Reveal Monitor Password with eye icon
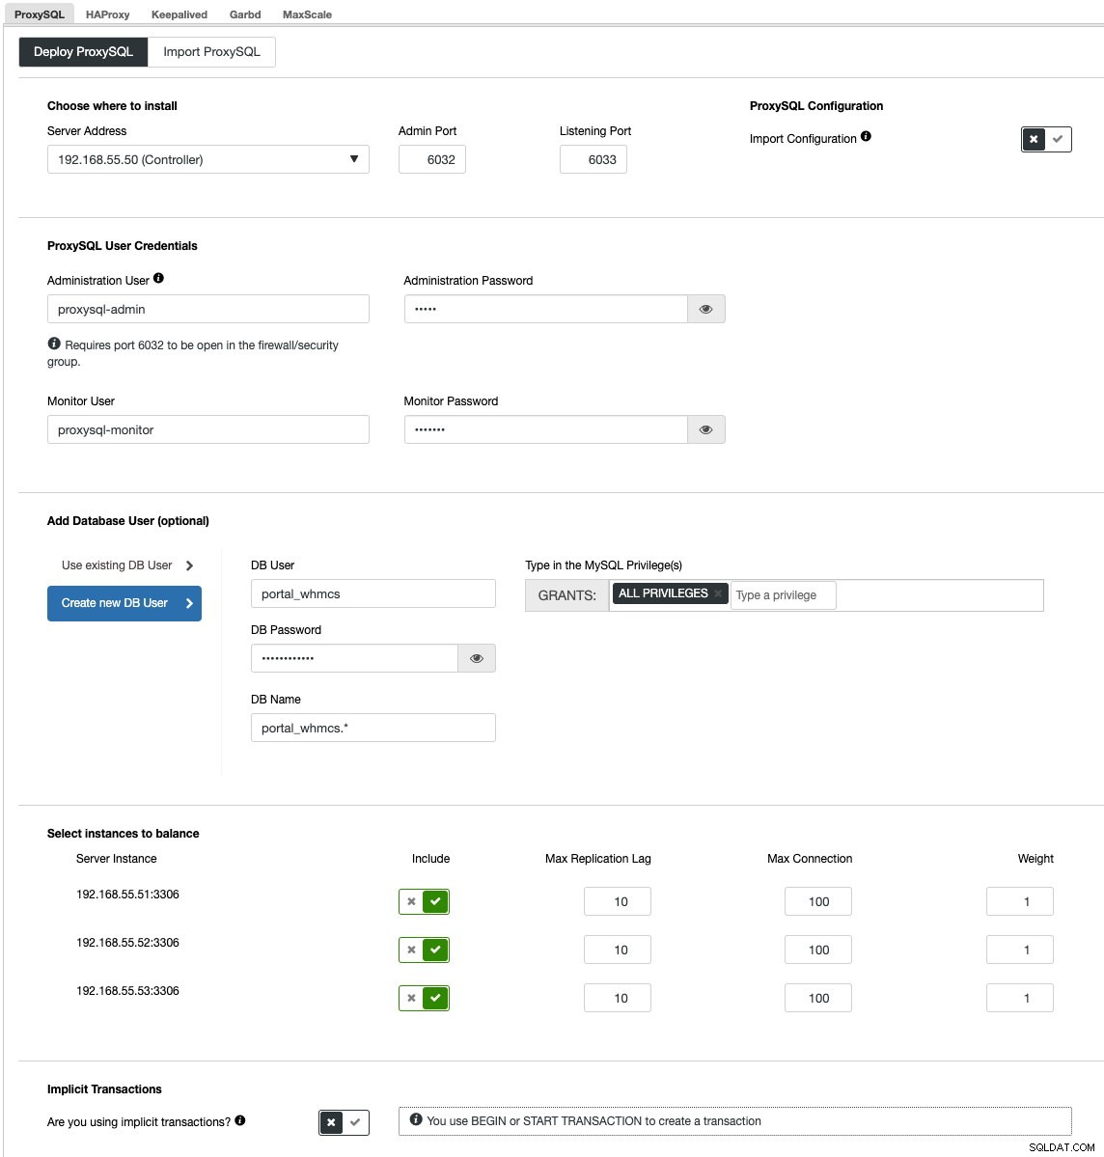Screen dimensions: 1104x1157 [705, 429]
